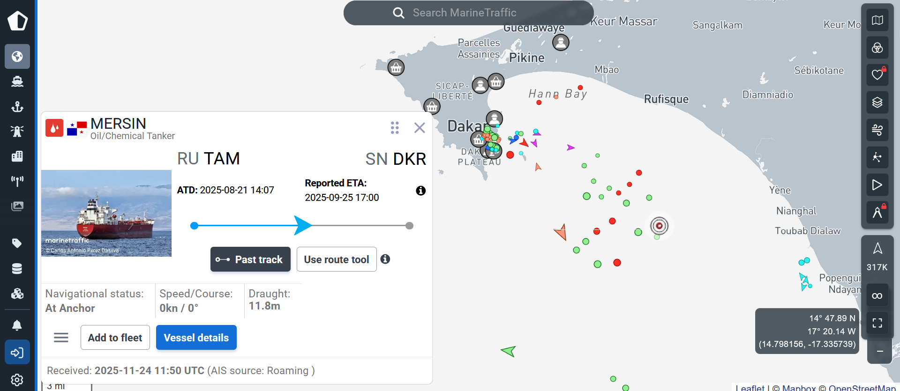The width and height of the screenshot is (900, 391).
Task: Click the Search MarineTraffic field
Action: (x=468, y=13)
